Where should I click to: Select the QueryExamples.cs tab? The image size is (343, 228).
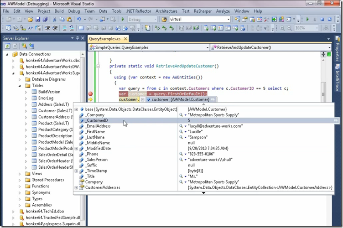pos(104,39)
